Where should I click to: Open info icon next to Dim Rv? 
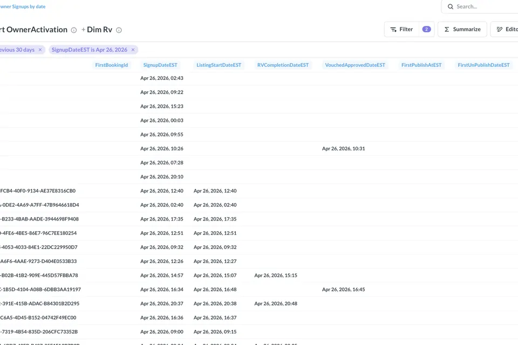(x=119, y=30)
